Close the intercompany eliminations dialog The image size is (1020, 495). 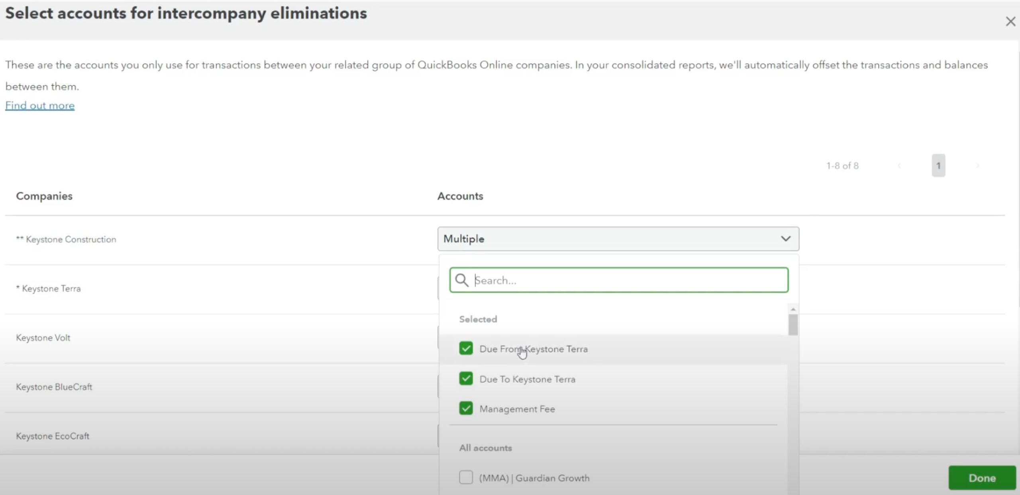(x=1010, y=22)
